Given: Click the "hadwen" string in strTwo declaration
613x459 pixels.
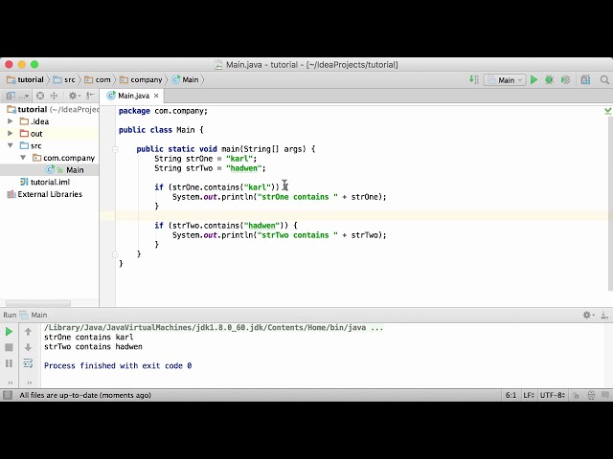Looking at the screenshot, I should point(244,168).
